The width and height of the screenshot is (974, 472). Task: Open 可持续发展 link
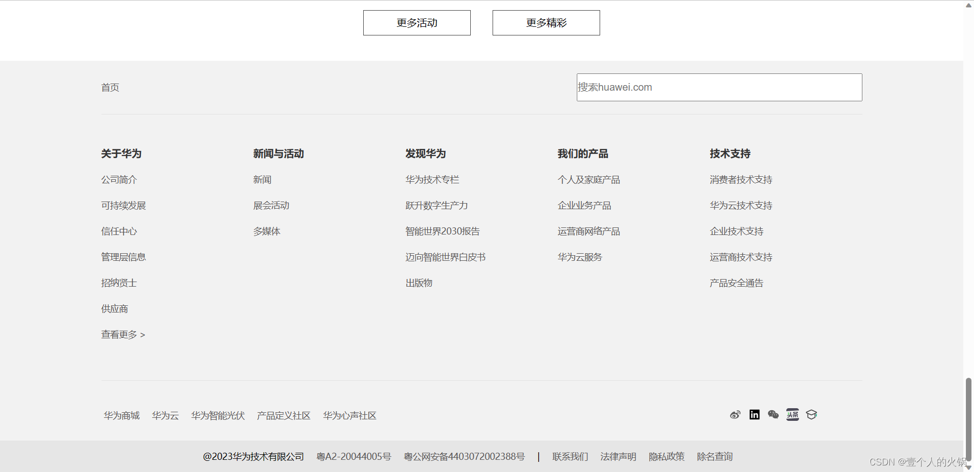pos(123,206)
